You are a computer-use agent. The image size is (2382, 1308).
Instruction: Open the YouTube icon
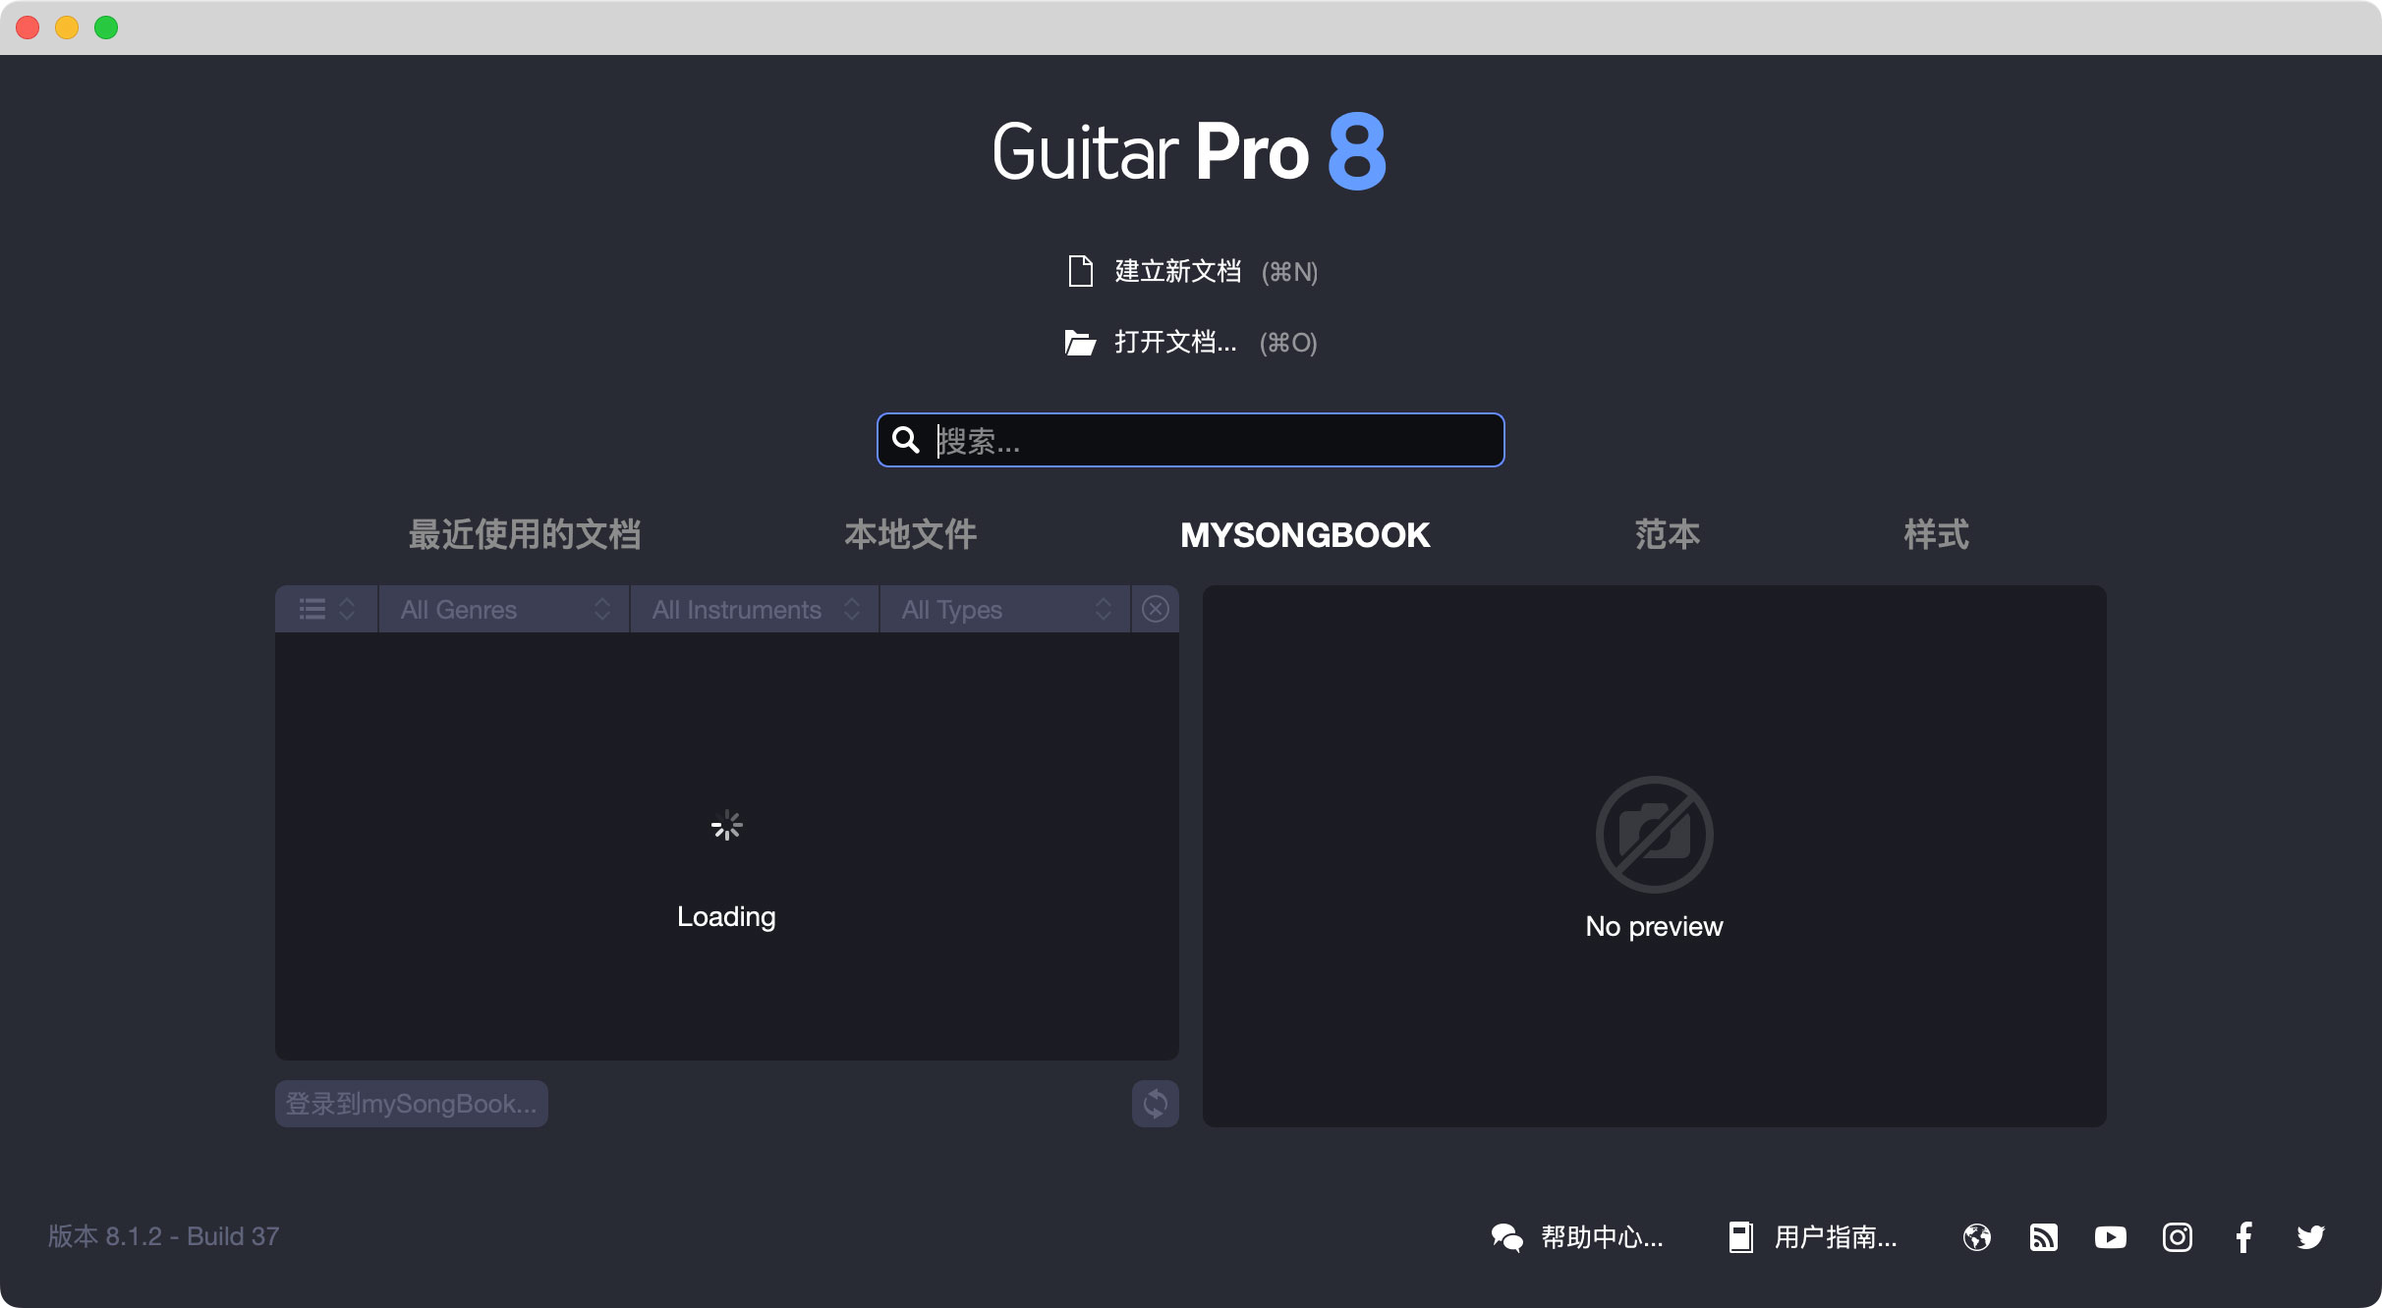coord(2111,1237)
